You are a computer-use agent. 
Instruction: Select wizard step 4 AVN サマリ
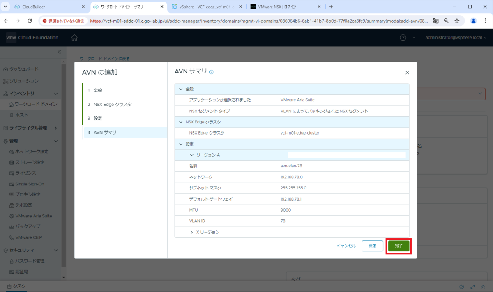(125, 132)
